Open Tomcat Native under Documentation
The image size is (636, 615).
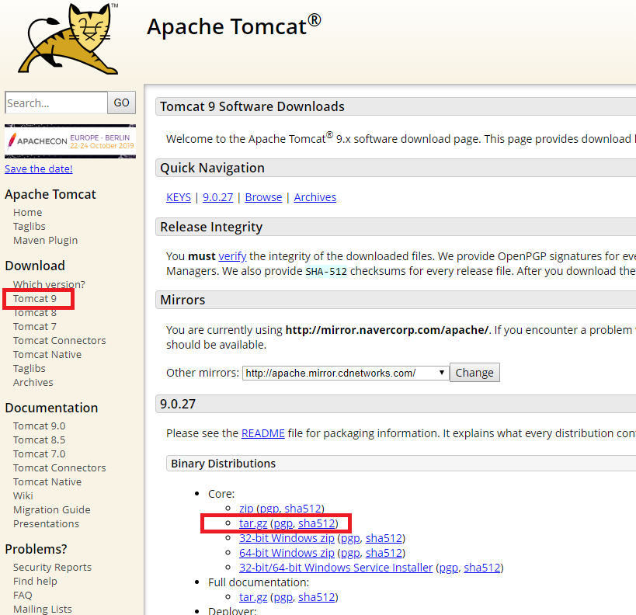coord(47,482)
